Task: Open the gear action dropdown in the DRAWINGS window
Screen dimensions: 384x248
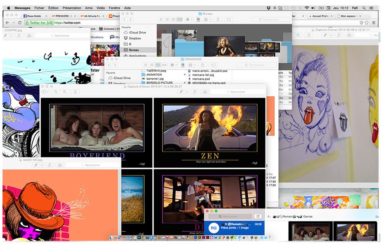Action: click(x=173, y=65)
